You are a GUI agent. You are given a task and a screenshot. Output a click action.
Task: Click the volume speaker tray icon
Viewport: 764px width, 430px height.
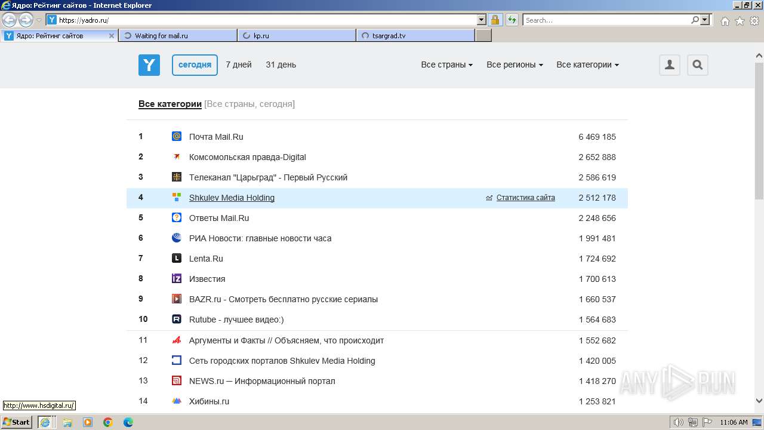click(679, 422)
